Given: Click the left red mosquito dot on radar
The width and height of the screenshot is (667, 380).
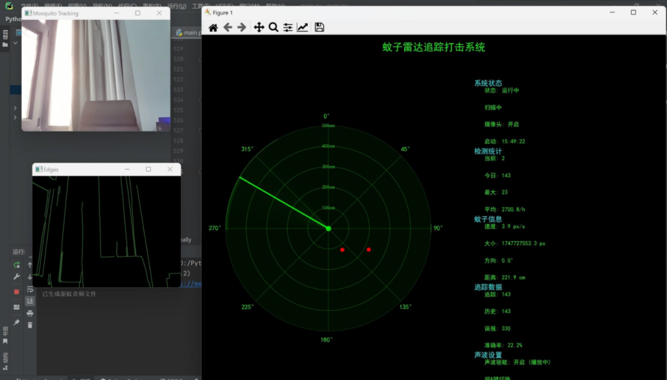Looking at the screenshot, I should (342, 250).
